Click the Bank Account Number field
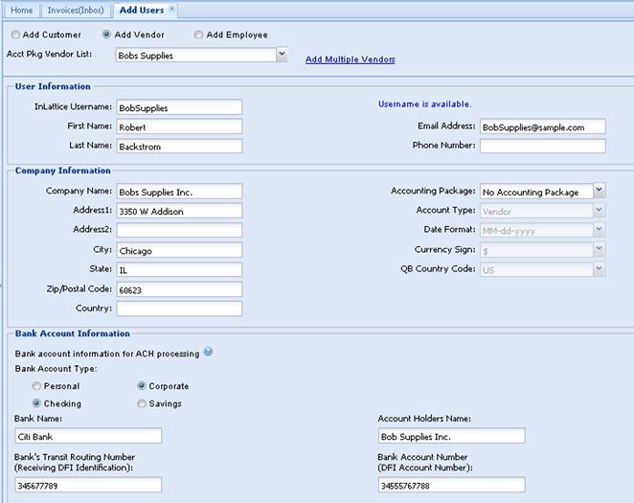Screen dimensions: 634x503 coord(452,486)
